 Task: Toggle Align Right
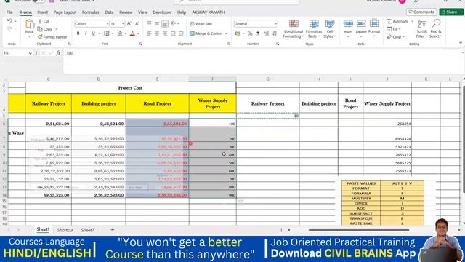[165, 33]
